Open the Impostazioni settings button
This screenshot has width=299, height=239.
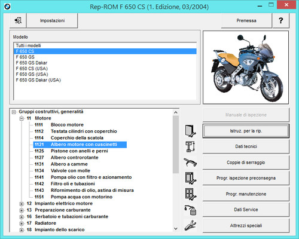point(52,20)
